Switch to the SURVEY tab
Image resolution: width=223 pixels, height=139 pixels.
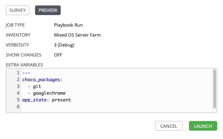17,10
